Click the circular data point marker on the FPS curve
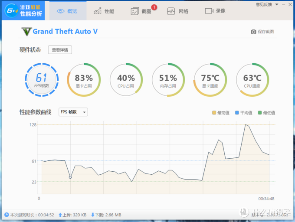The height and width of the screenshot is (222, 295). 70,177
